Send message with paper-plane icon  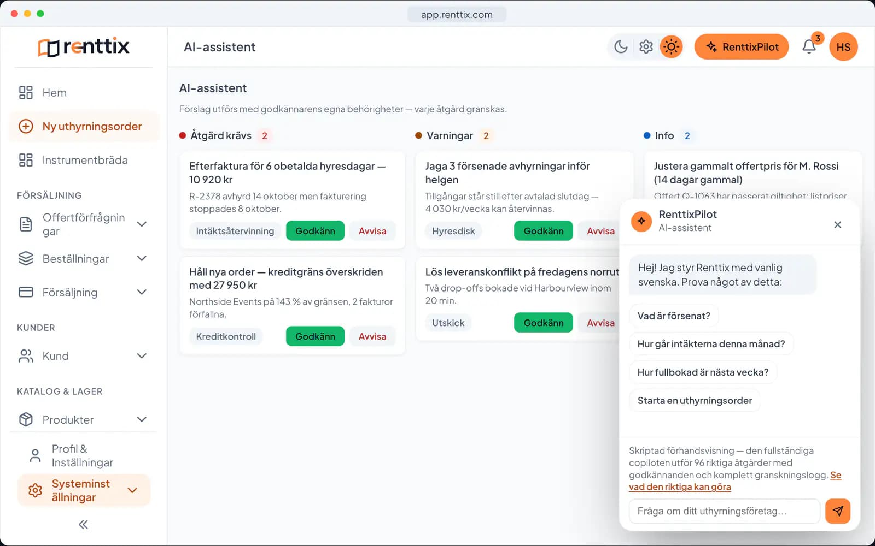(x=838, y=511)
